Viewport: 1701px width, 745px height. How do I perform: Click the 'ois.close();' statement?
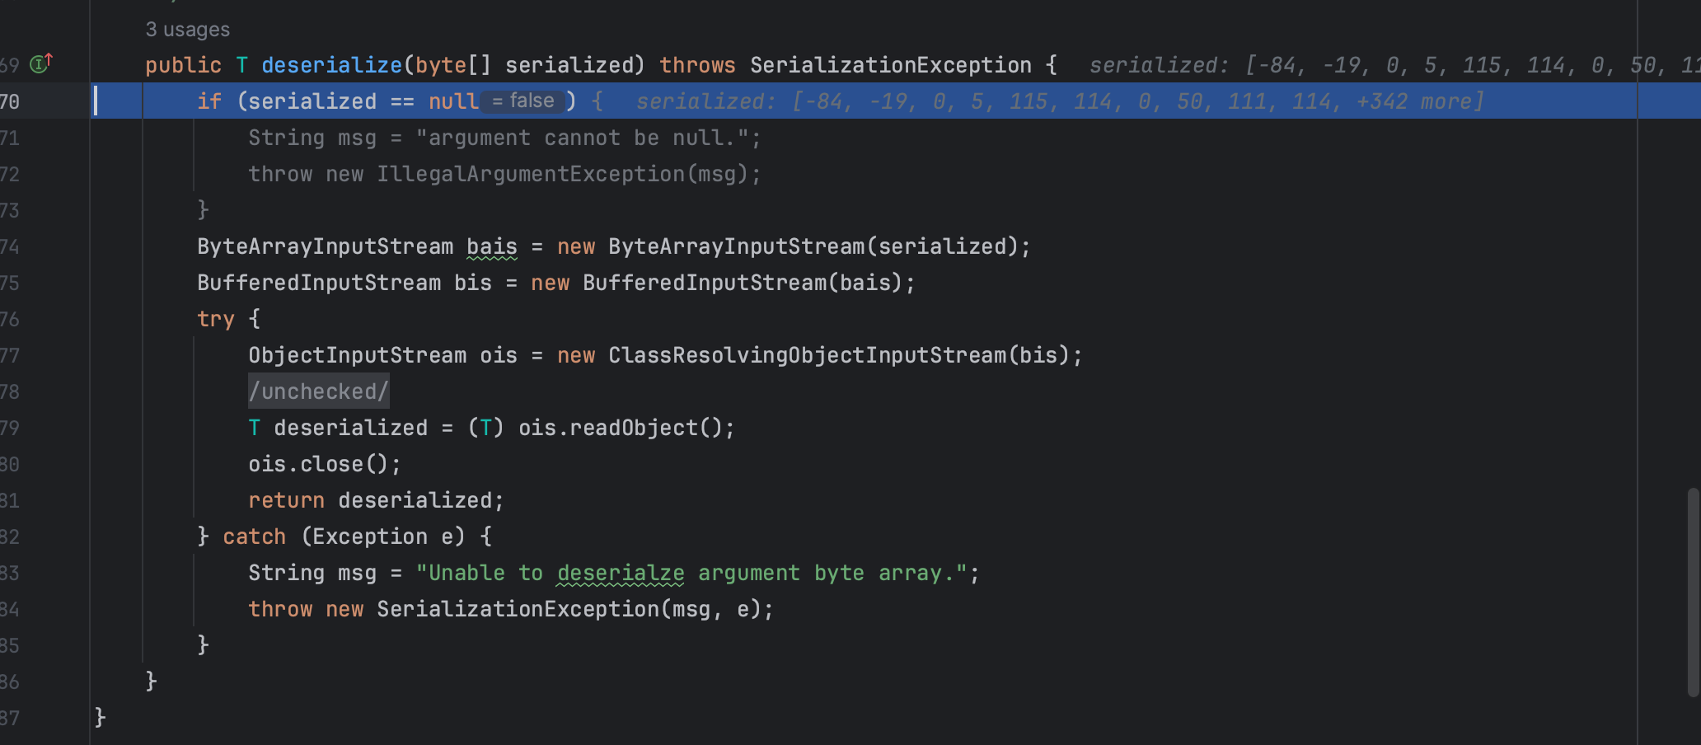[x=325, y=464]
